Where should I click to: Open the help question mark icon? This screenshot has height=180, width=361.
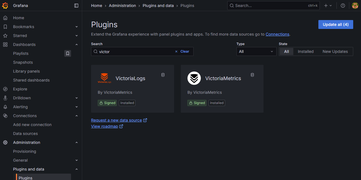[x=343, y=6]
